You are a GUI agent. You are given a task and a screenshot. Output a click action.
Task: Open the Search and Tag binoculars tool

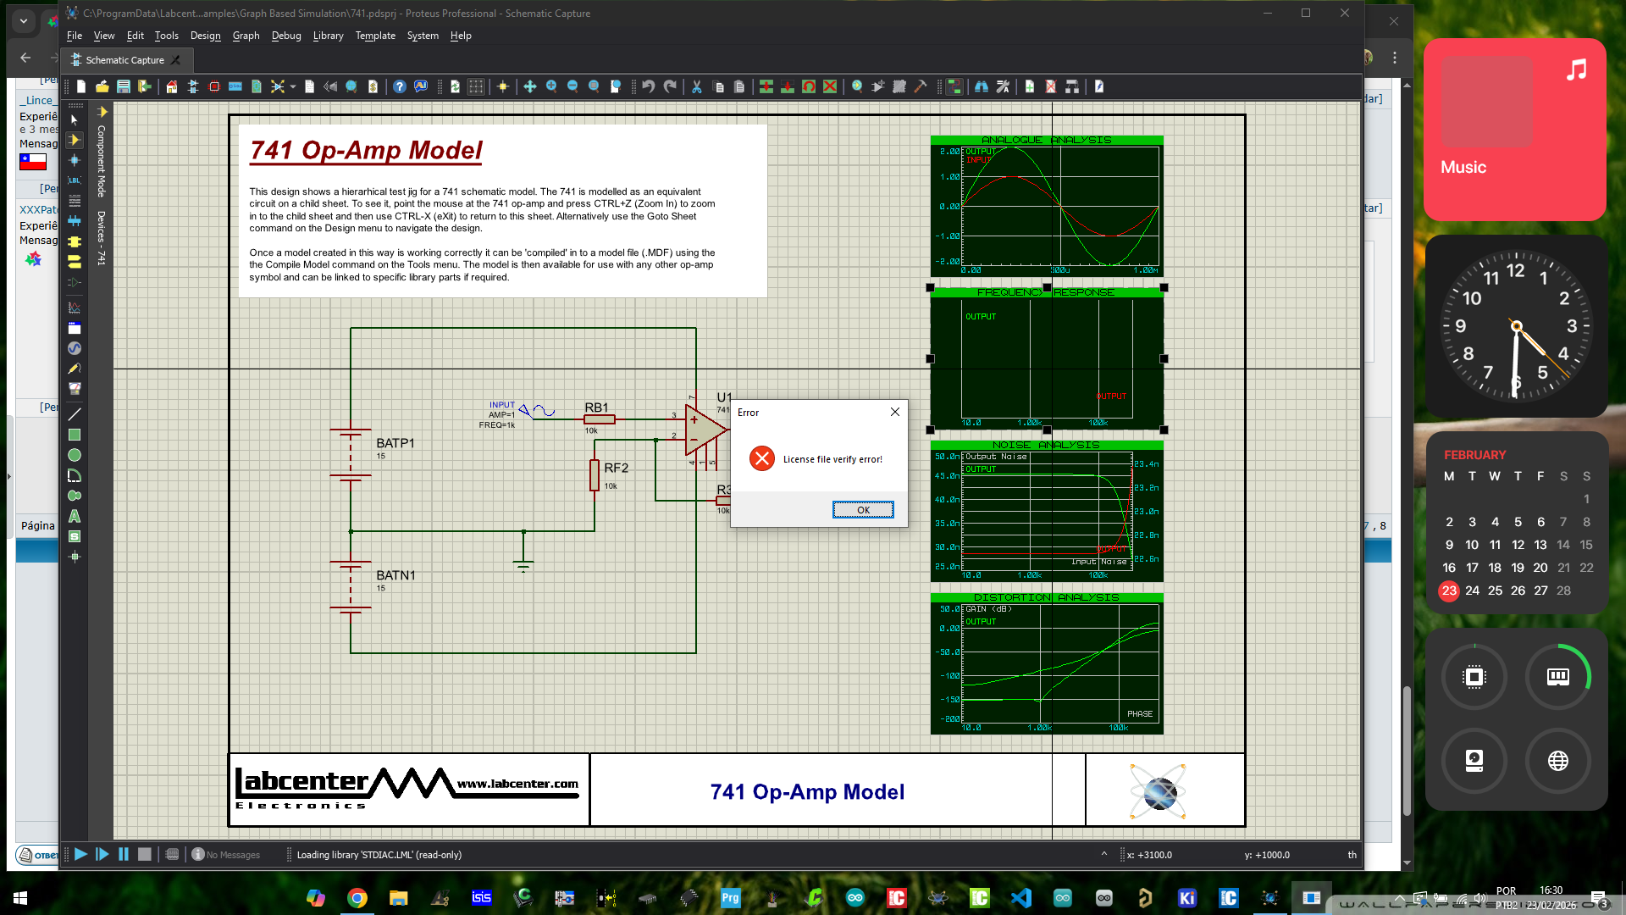click(982, 86)
